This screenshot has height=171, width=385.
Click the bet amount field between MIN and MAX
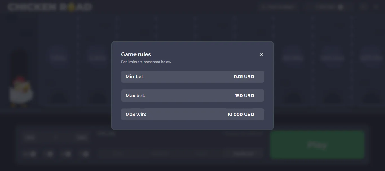56,137
